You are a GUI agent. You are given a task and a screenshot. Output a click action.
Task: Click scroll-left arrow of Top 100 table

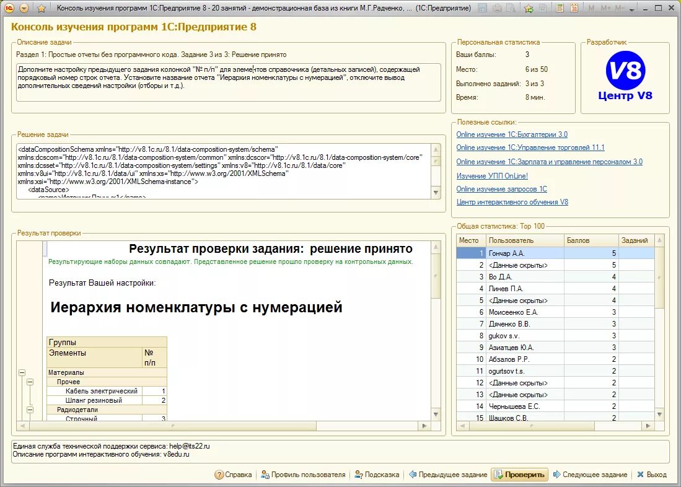(x=462, y=426)
